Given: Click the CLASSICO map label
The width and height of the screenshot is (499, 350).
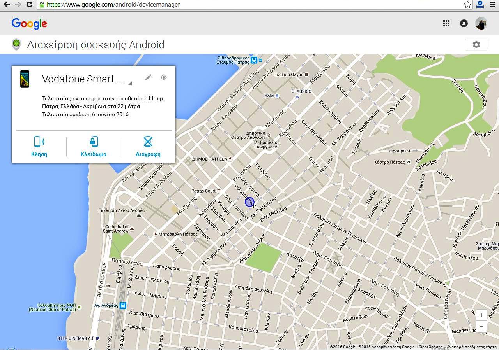Looking at the screenshot, I should coord(301,91).
